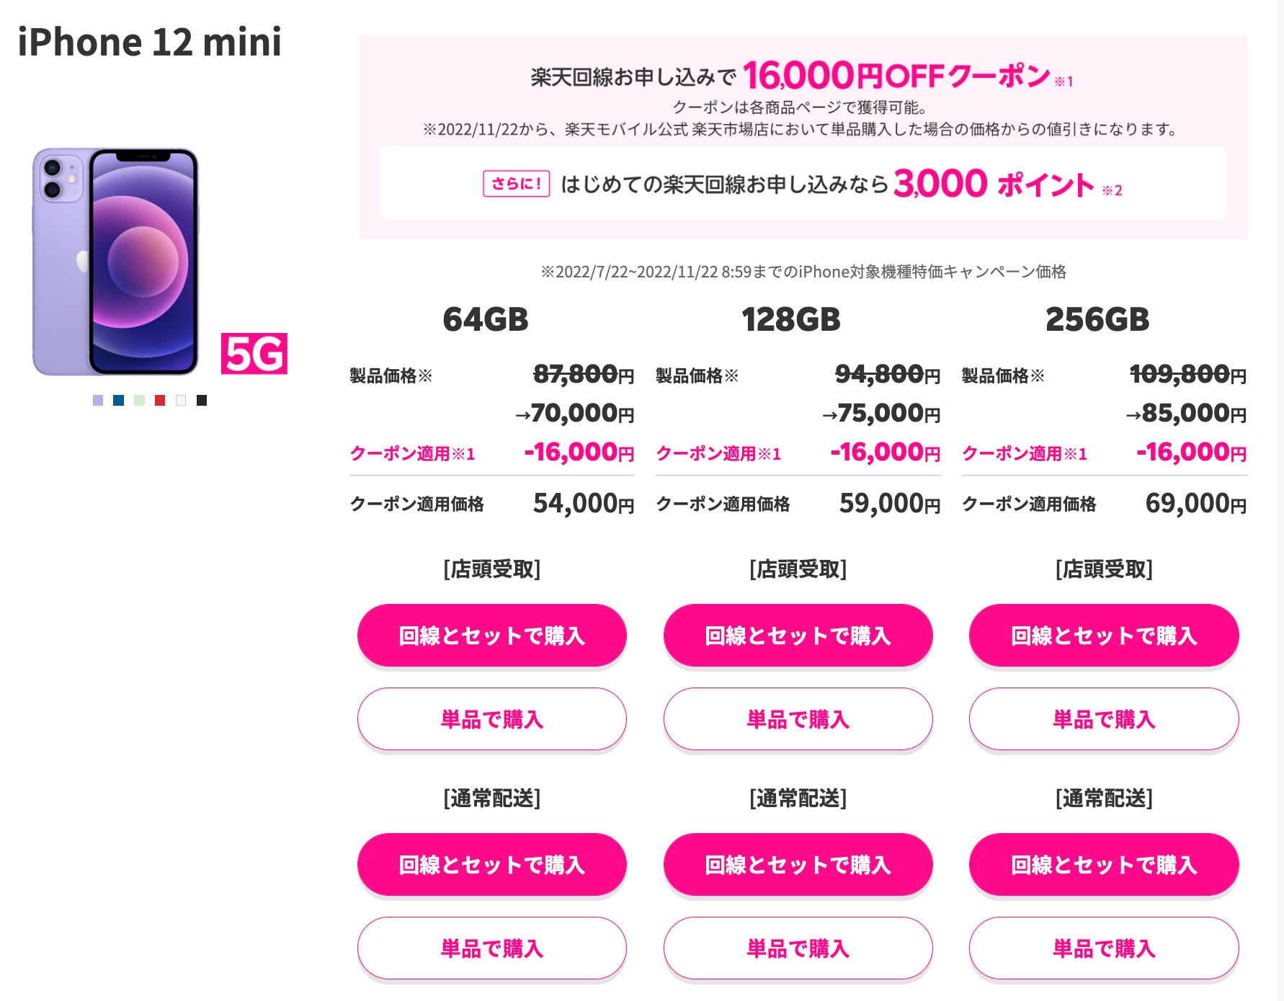Click the 3,000 point first-application banner
This screenshot has height=1001, width=1284.
click(803, 184)
